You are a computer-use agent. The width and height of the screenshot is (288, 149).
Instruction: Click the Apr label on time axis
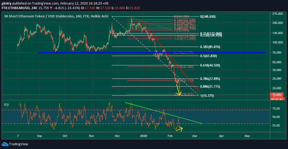[221, 136]
